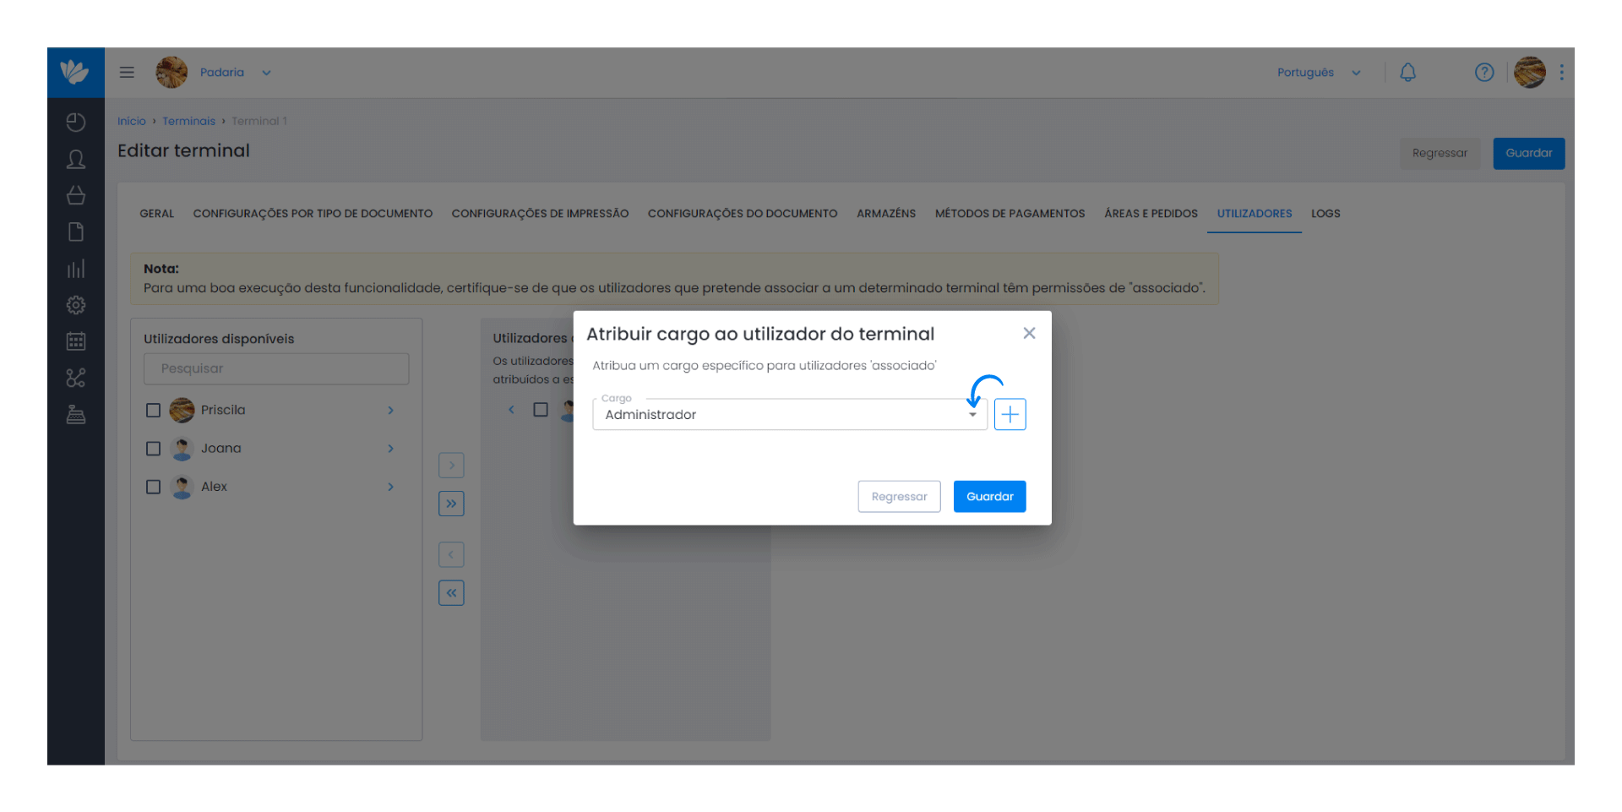Screen dimensions: 1622x812
Task: Open the help question mark icon
Action: (x=1484, y=73)
